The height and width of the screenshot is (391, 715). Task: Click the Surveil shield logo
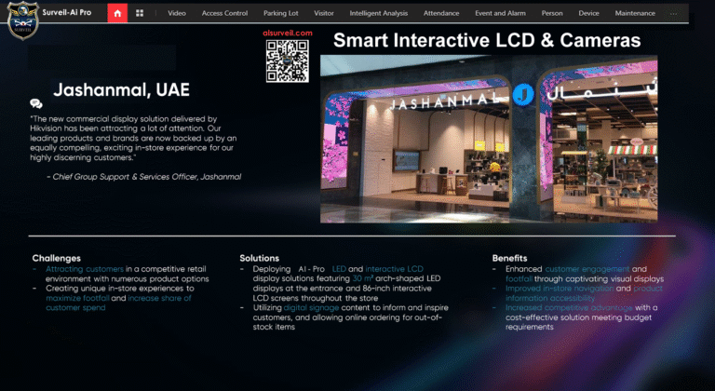(22, 20)
